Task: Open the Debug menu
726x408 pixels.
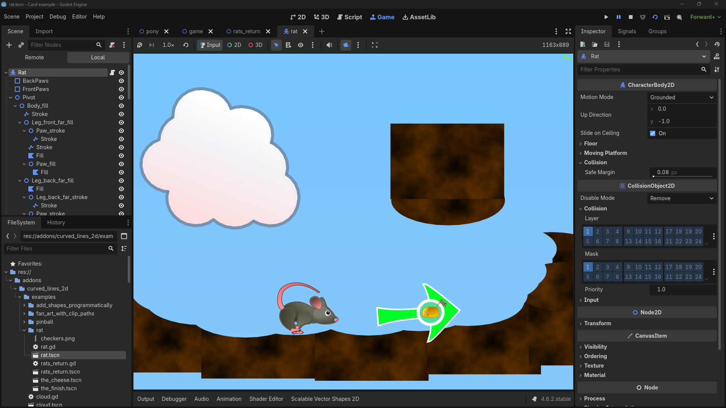Action: 57,17
